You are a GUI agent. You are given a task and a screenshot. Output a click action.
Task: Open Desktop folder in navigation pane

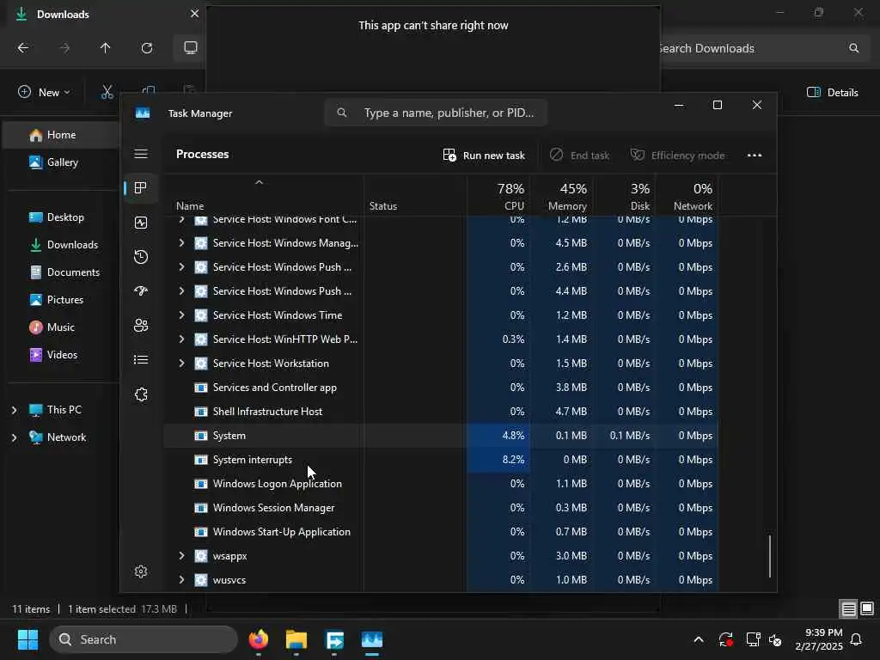point(61,217)
